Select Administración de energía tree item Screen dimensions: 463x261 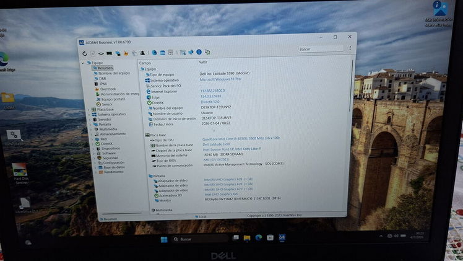click(117, 94)
